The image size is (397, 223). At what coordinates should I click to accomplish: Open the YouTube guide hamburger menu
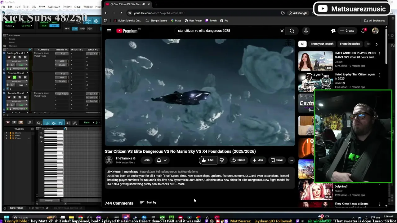[109, 31]
